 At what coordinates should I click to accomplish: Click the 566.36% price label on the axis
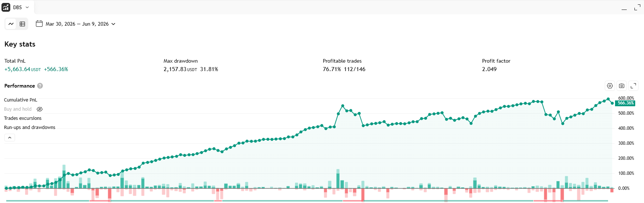click(625, 103)
